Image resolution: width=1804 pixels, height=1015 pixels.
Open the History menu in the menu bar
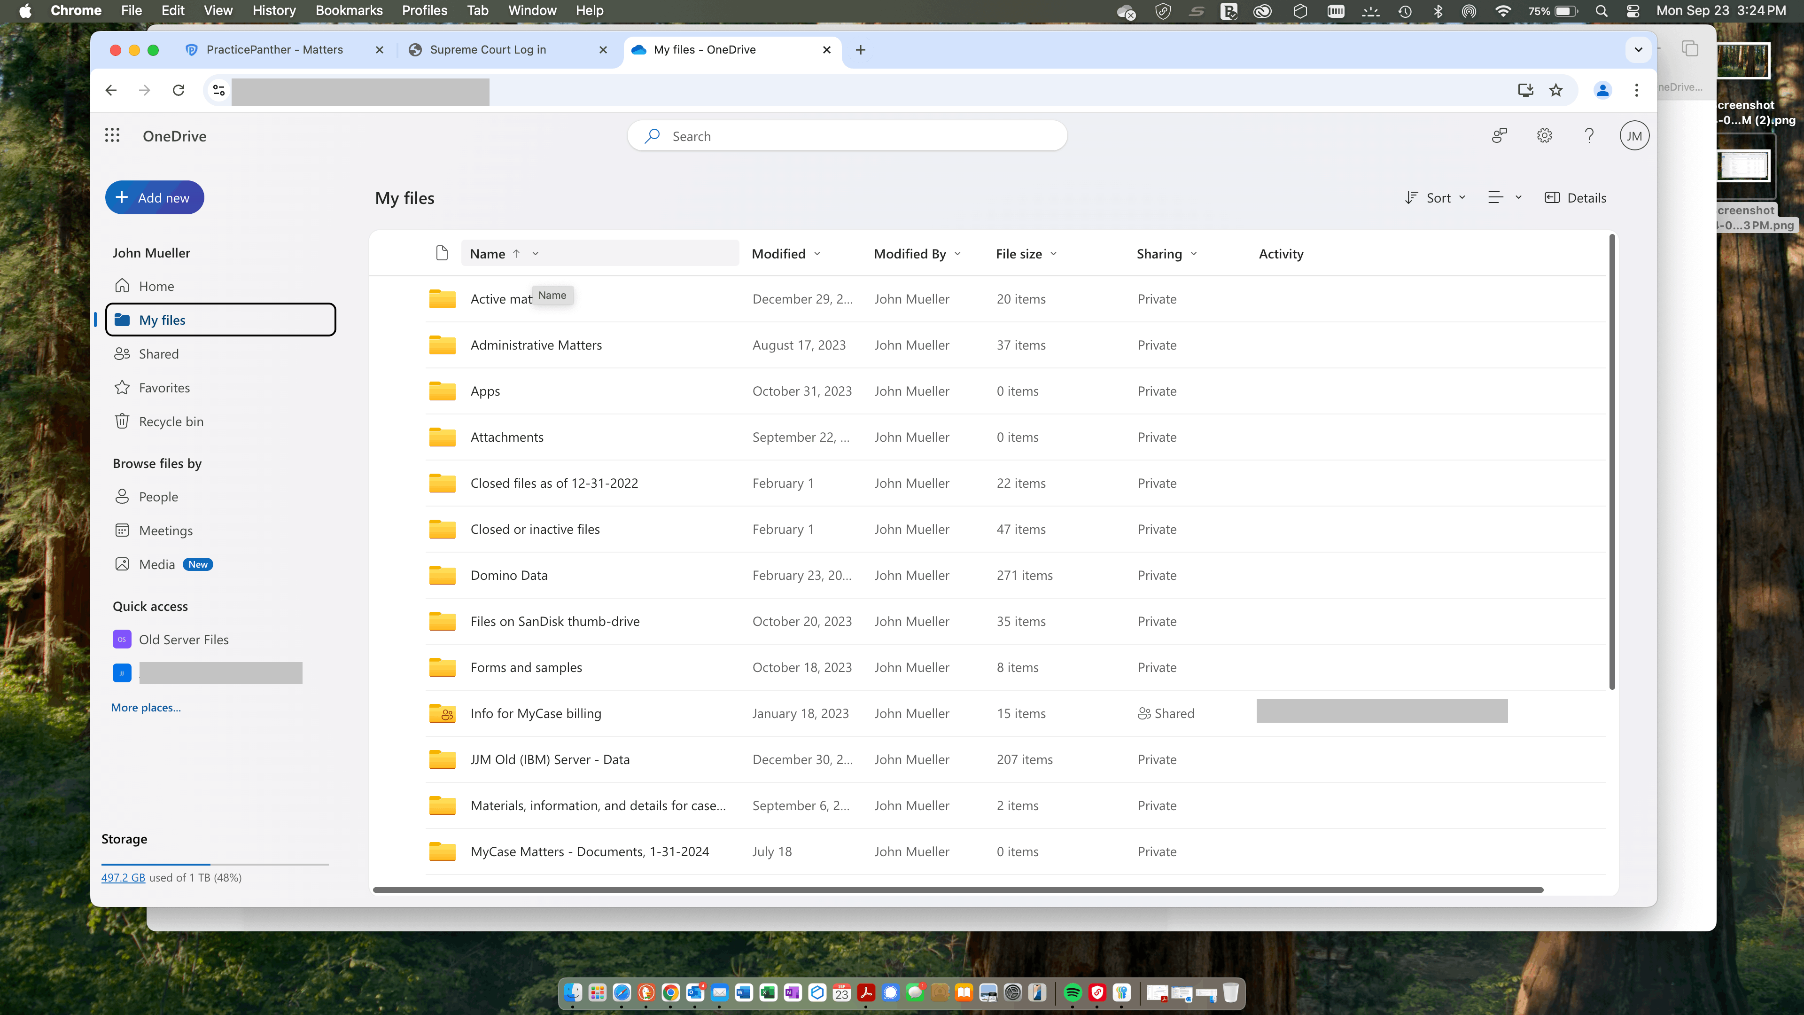[274, 10]
